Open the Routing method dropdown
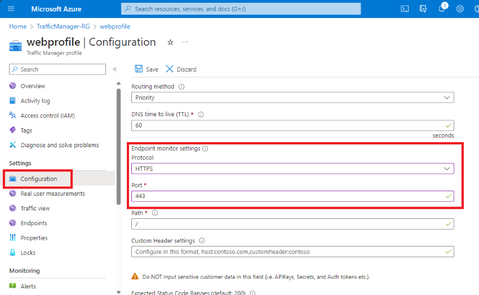Viewport: 479px width, 295px height. [x=292, y=98]
